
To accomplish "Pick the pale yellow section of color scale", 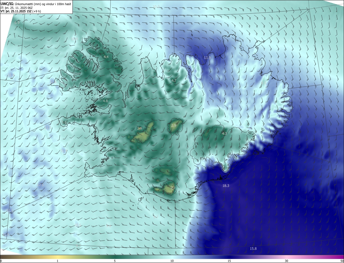I will pyautogui.click(x=58, y=257).
